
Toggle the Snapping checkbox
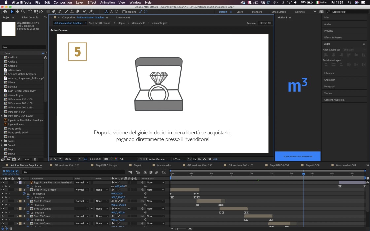(x=124, y=12)
